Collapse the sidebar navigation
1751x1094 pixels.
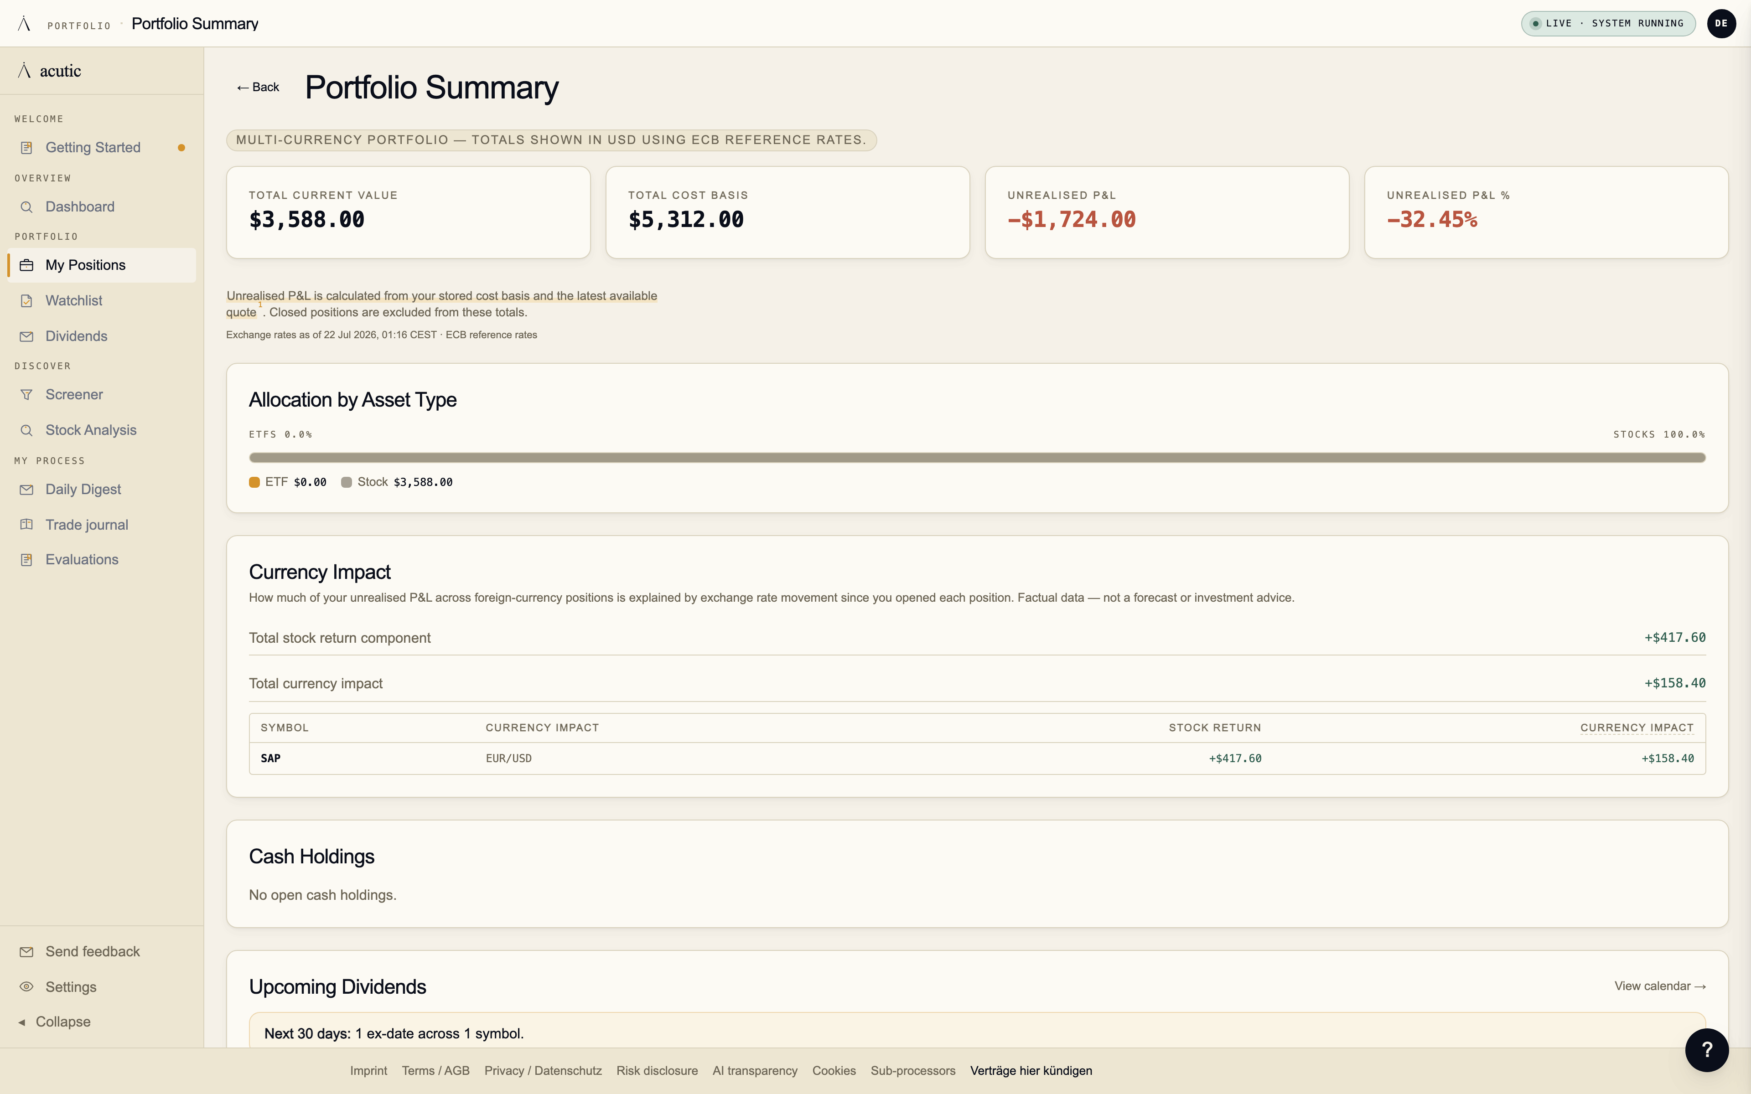coord(54,1022)
